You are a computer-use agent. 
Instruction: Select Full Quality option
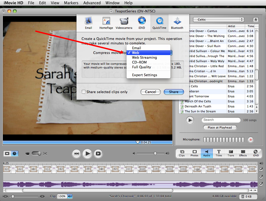tap(148, 67)
